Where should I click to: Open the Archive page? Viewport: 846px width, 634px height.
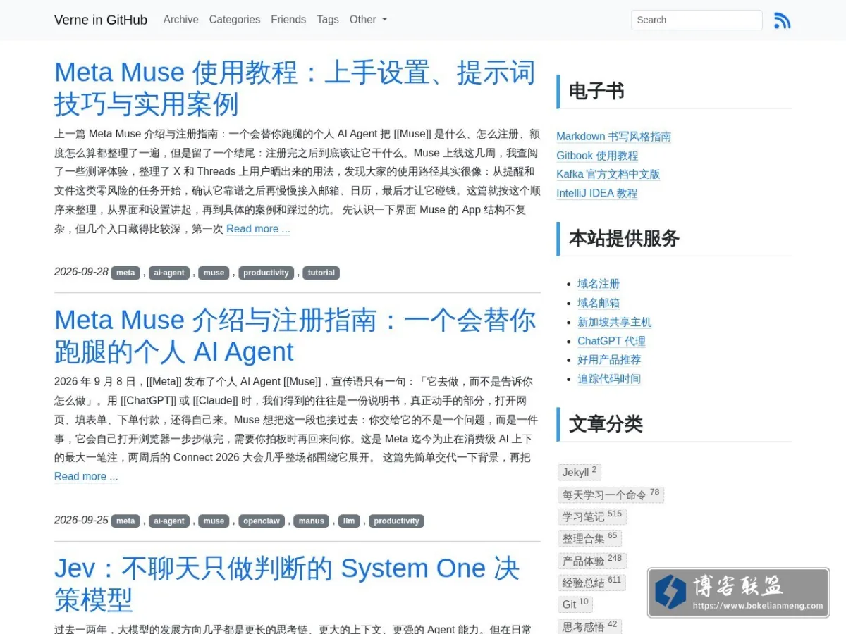tap(180, 20)
